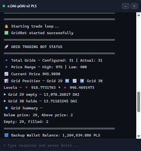Close the e.DAI-pDAI v2 PLS window
This screenshot has width=141, height=151.
(x=134, y=6)
